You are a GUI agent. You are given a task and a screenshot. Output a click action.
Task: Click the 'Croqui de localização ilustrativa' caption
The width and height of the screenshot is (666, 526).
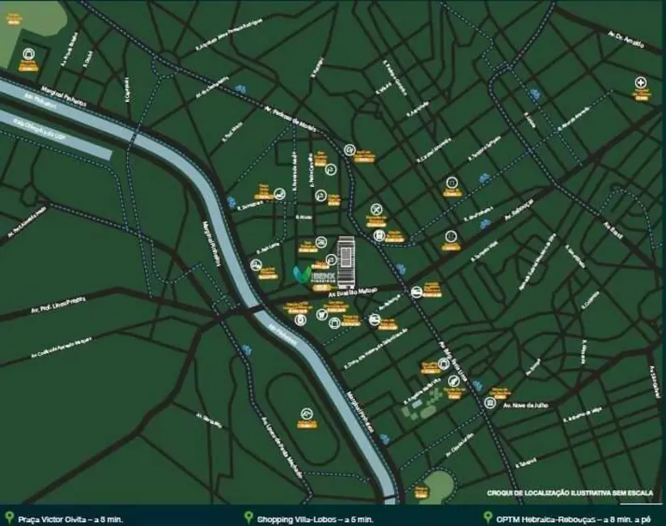[574, 492]
